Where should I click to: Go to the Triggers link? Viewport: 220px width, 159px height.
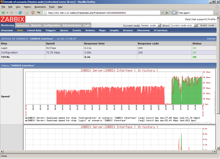tap(51, 30)
